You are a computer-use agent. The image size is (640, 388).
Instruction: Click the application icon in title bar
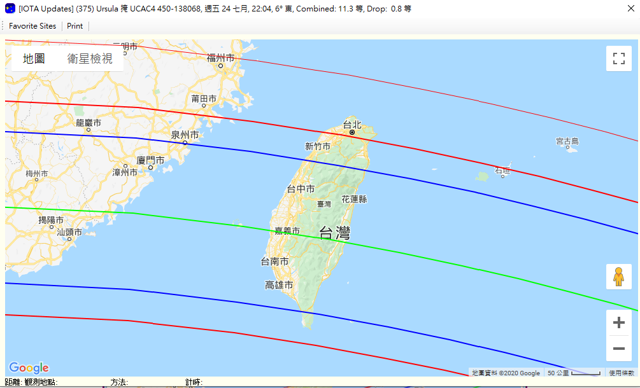click(10, 8)
